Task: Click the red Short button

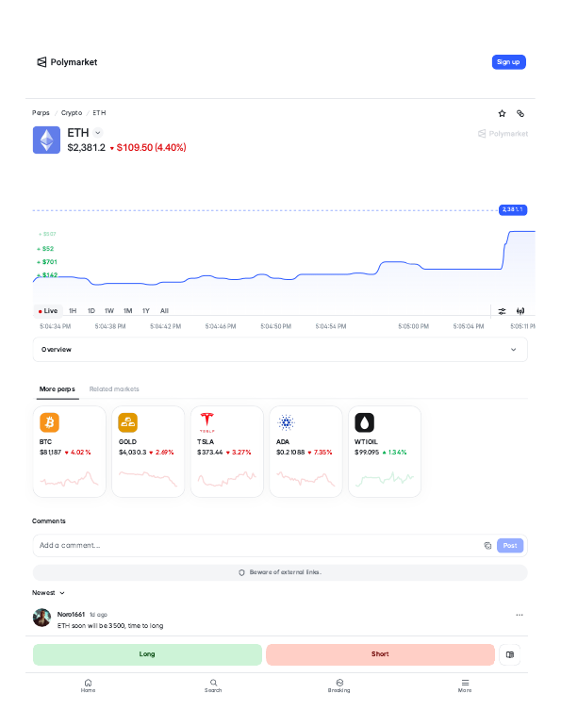Action: tap(380, 654)
